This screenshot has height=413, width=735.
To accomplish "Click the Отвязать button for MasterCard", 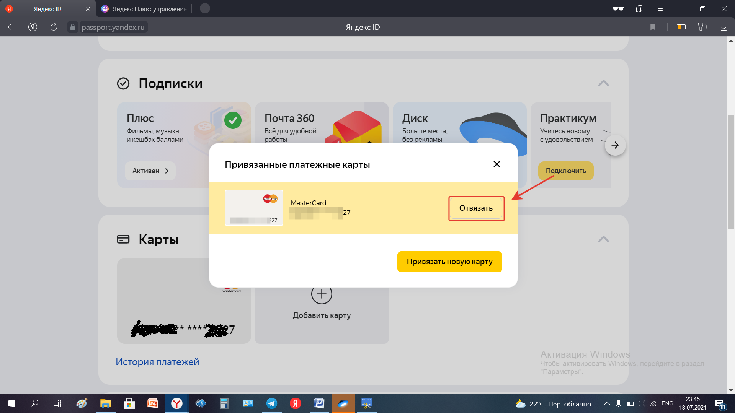I will (476, 208).
